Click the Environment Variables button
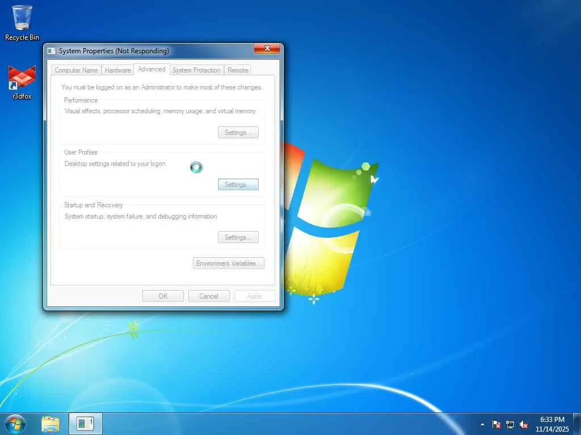Image resolution: width=581 pixels, height=435 pixels. tap(229, 263)
